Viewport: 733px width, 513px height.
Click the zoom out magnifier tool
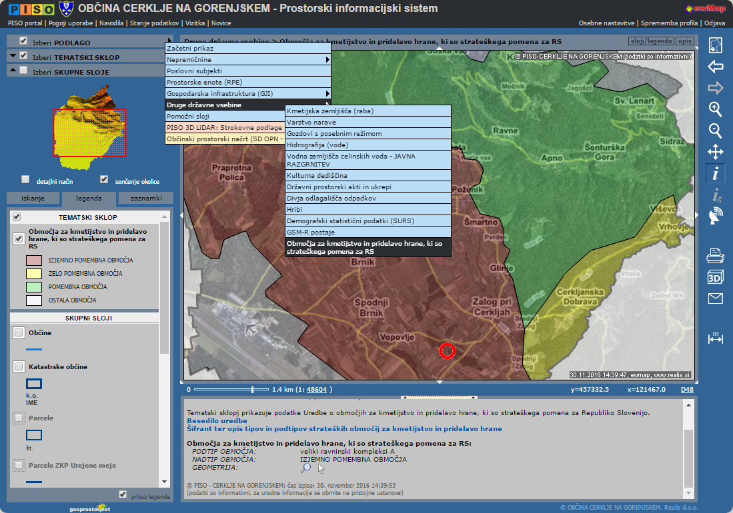pyautogui.click(x=715, y=131)
